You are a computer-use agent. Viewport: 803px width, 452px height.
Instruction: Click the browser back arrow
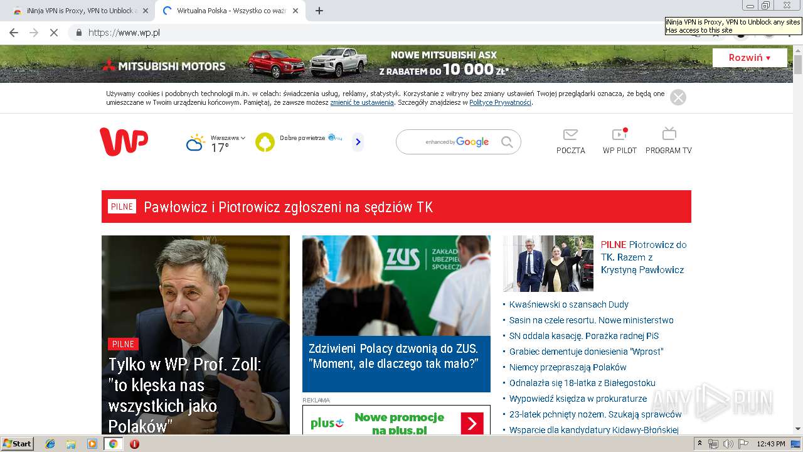click(x=14, y=32)
